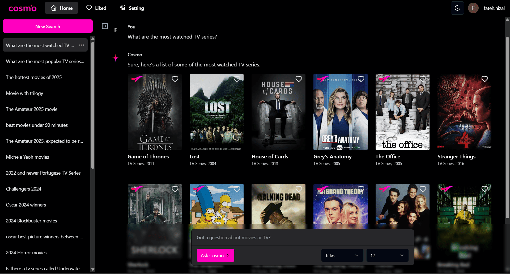Collapse the sidebar panel icon
Viewport: 510px width, 274px height.
tap(105, 26)
